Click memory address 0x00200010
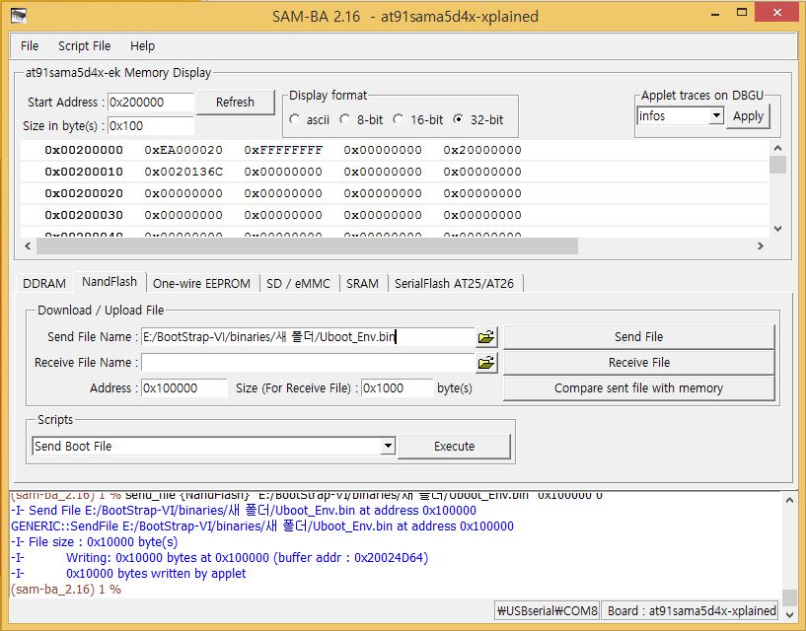The height and width of the screenshot is (631, 806). coord(84,172)
